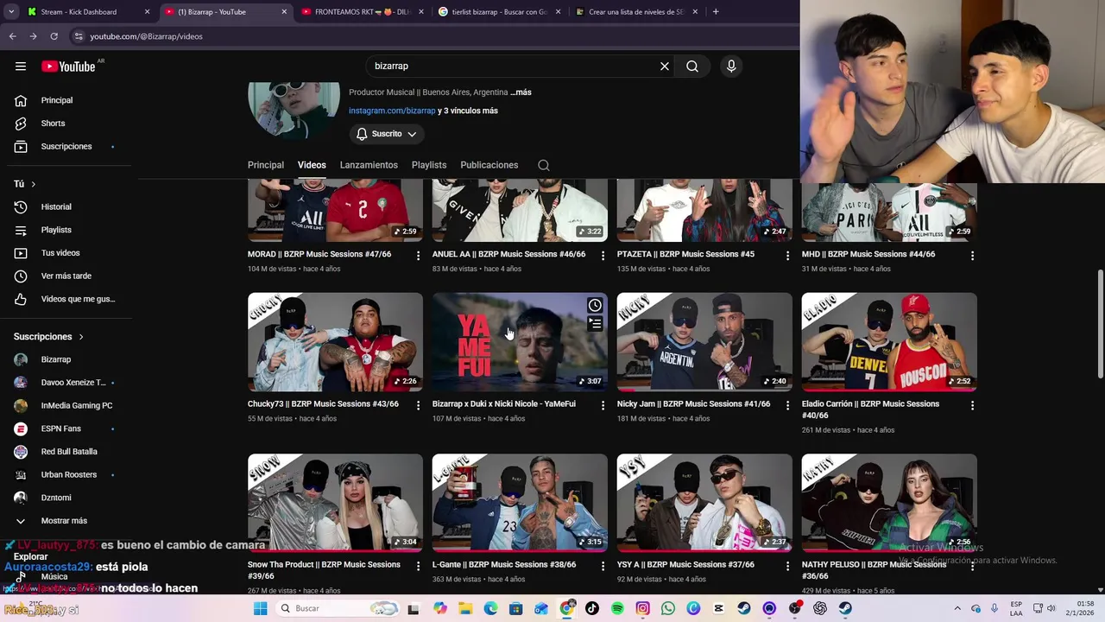Switch to Principal channel tab
1105x622 pixels.
click(x=266, y=165)
